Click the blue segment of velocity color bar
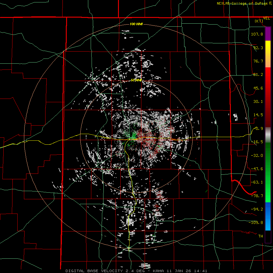Image resolution: width=273 pixels, height=273 pixels. 268,216
